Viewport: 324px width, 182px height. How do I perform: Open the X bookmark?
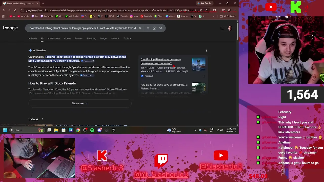tap(100, 16)
